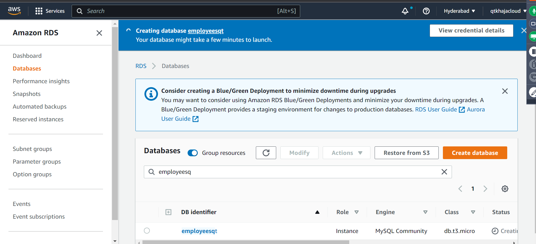This screenshot has width=536, height=244.
Task: Refresh the databases list
Action: (x=266, y=153)
